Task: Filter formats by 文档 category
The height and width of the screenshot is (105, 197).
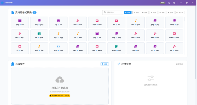Action: pos(153,13)
